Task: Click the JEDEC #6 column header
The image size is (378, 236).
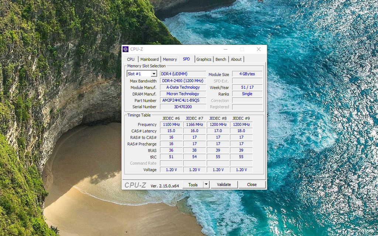Action: 171,118
